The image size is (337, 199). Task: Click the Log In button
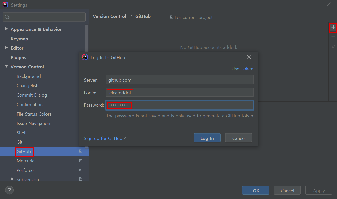[x=207, y=138]
